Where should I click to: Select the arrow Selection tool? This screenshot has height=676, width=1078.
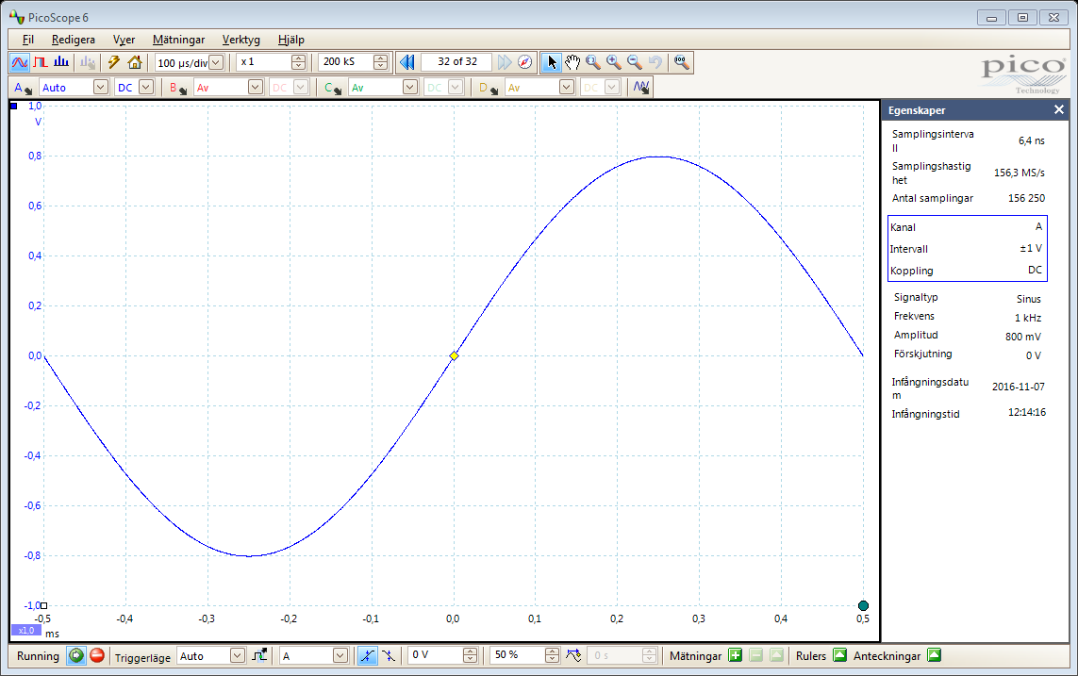coord(551,62)
